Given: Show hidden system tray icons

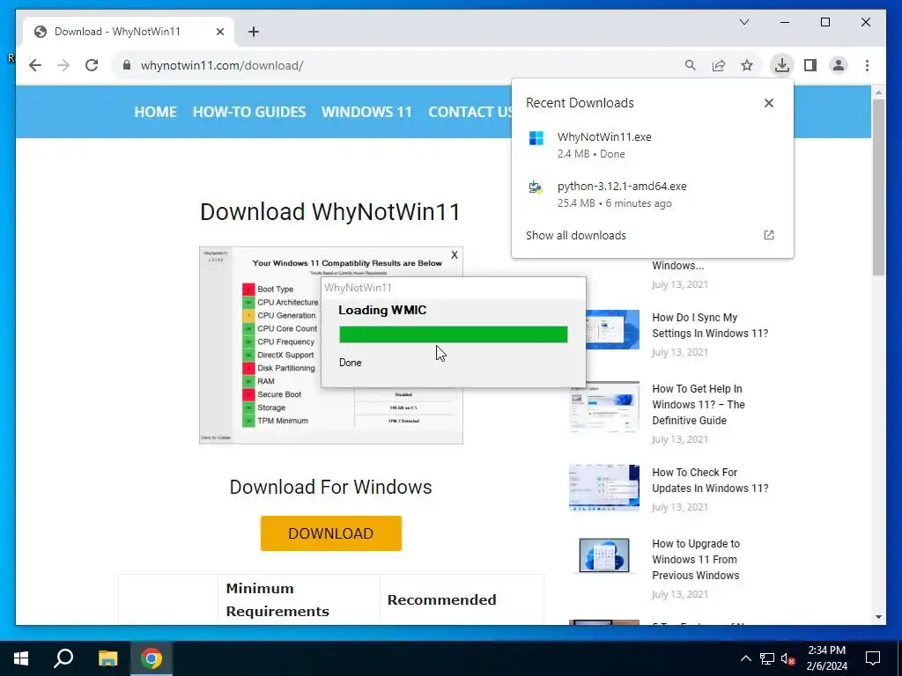Looking at the screenshot, I should (745, 658).
